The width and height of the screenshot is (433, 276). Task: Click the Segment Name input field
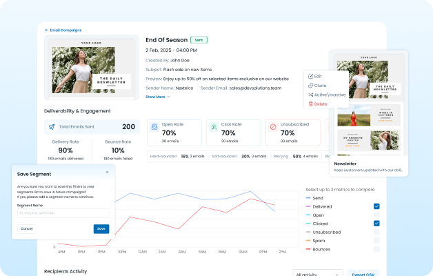[63, 213]
